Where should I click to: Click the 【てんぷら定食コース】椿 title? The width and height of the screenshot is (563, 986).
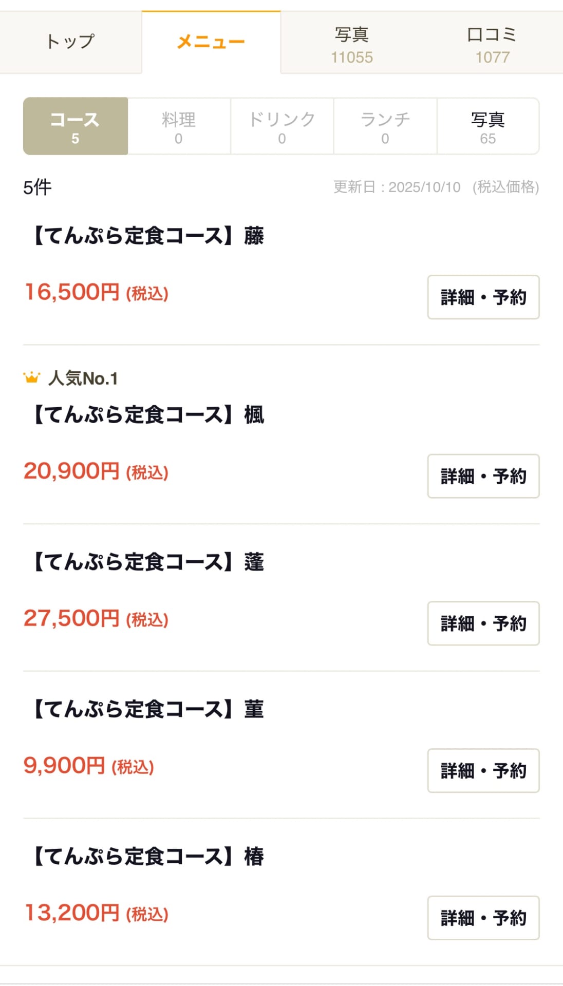pyautogui.click(x=148, y=857)
